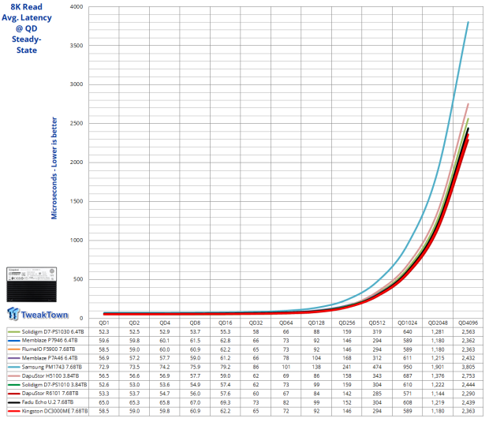This screenshot has height=448, width=489.
Task: Click the DapuStor H5100 QD2048 value '1,376'
Action: pos(438,376)
